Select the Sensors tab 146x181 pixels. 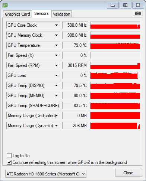point(41,13)
